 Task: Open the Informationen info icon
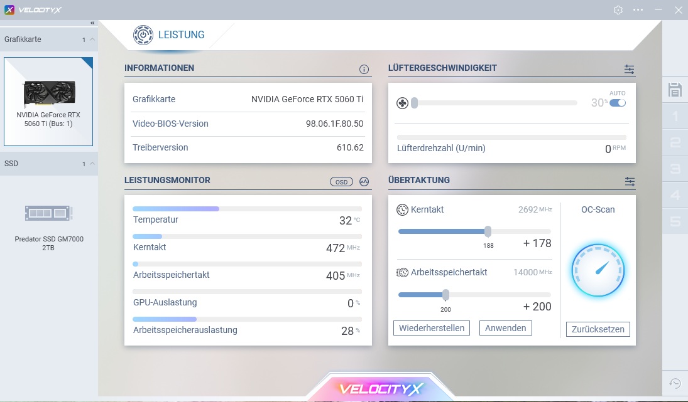364,69
